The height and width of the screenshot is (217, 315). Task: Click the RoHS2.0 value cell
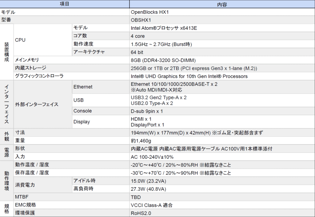click(141, 213)
